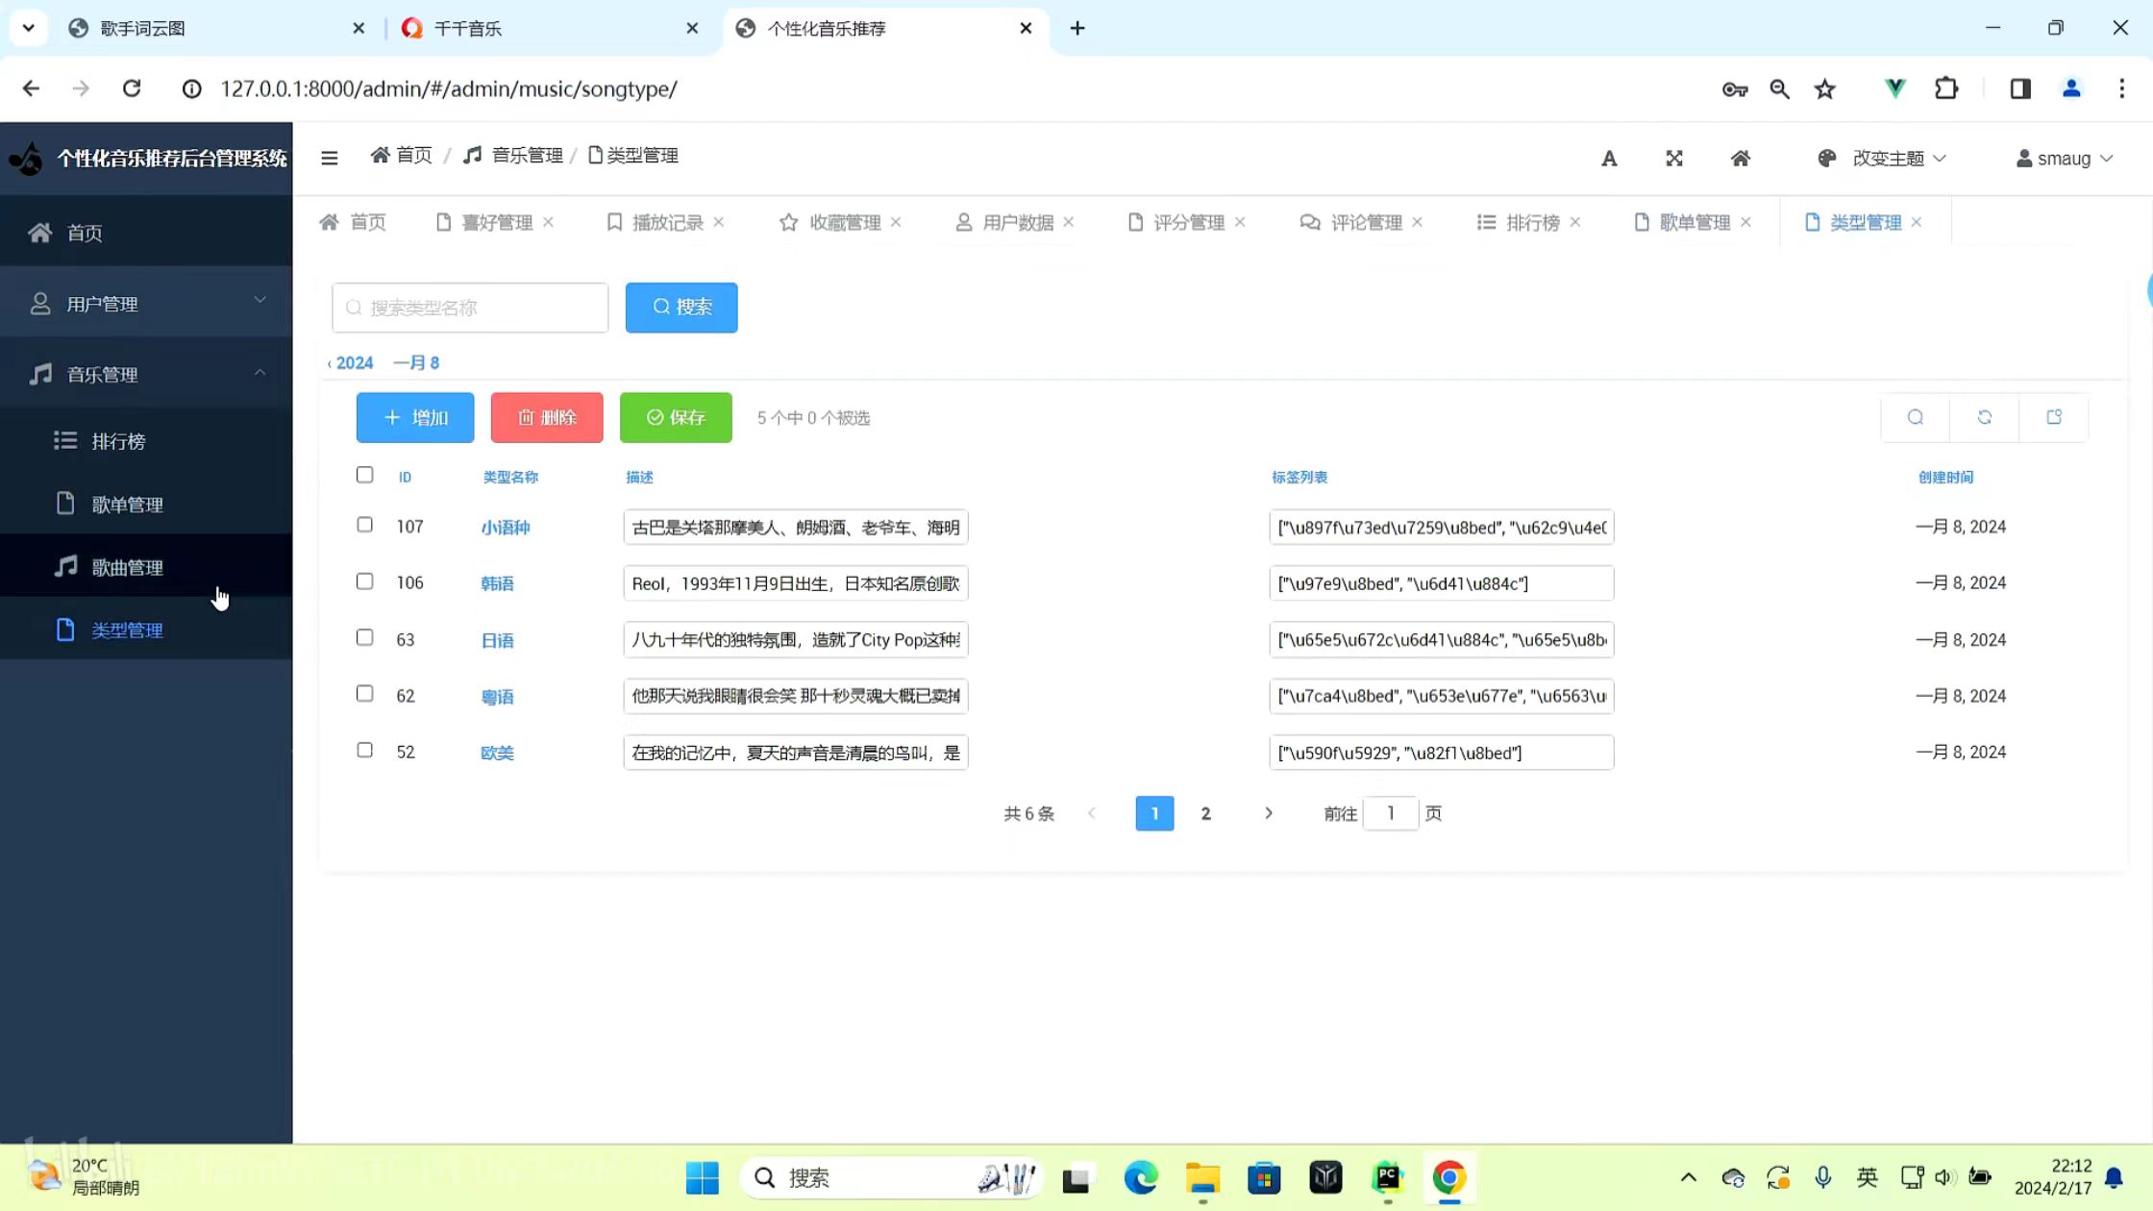Open the smaug user dropdown
The width and height of the screenshot is (2153, 1211).
(x=2064, y=159)
